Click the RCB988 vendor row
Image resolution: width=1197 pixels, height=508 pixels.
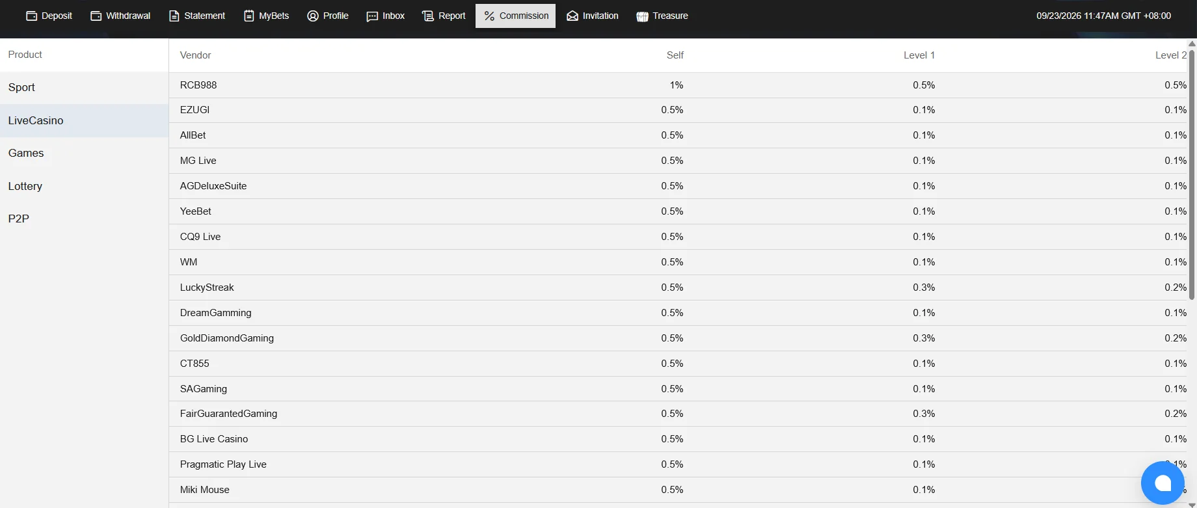click(x=678, y=85)
